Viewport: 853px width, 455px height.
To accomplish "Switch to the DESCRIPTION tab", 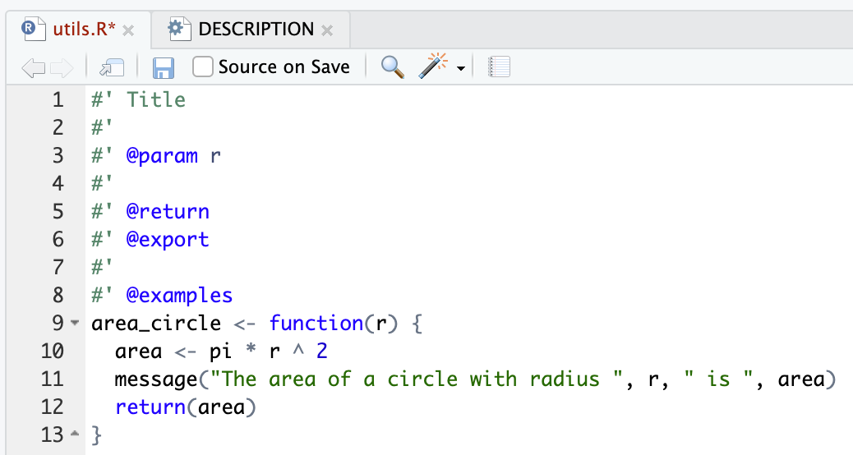I will pyautogui.click(x=256, y=30).
